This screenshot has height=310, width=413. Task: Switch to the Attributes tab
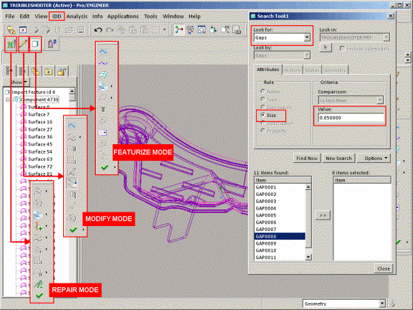pos(267,70)
